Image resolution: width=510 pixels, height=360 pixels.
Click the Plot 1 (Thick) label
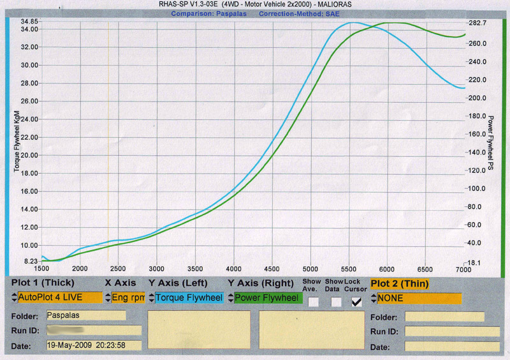coord(43,283)
